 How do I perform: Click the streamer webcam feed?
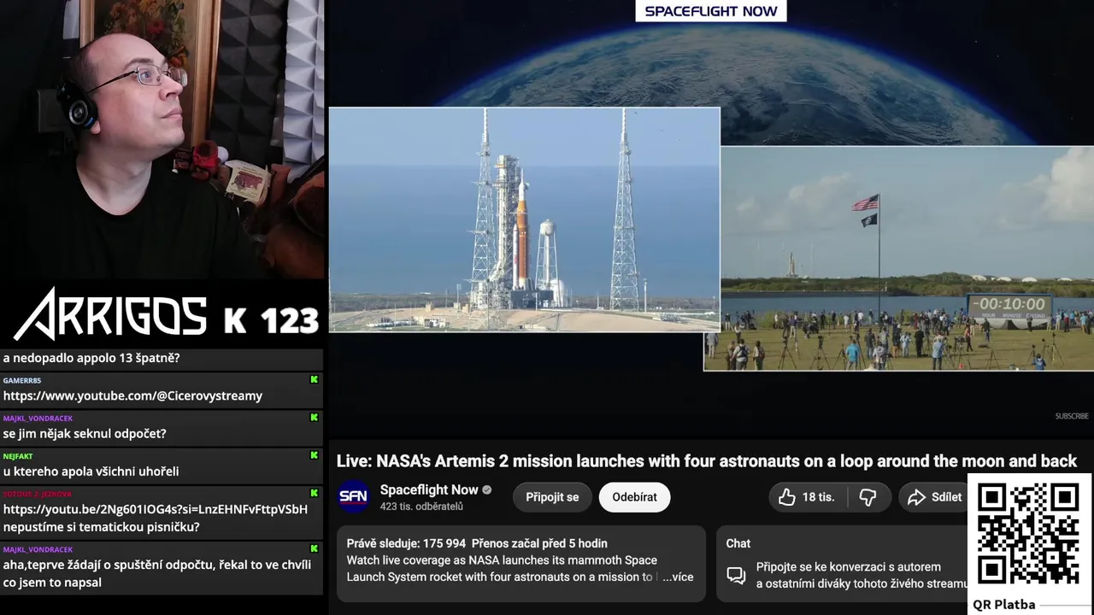click(162, 141)
